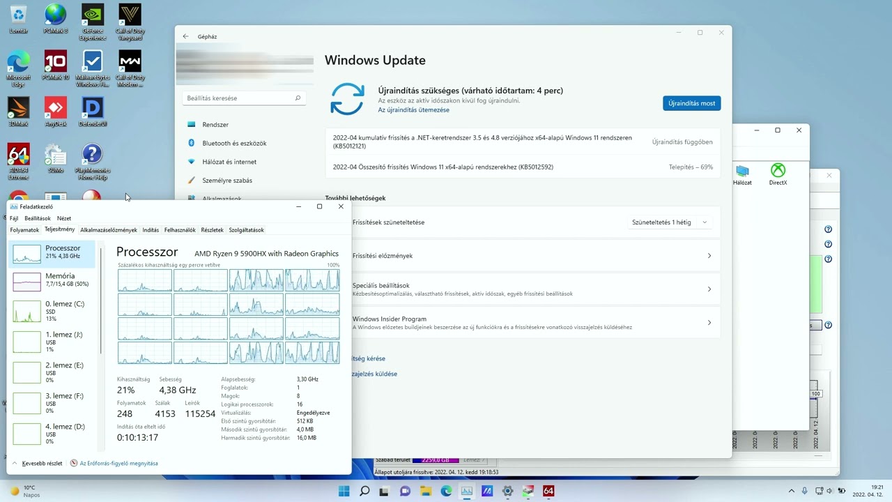892x502 pixels.
Task: Click the weather widget showing 10°C Napos
Action: tap(25, 491)
